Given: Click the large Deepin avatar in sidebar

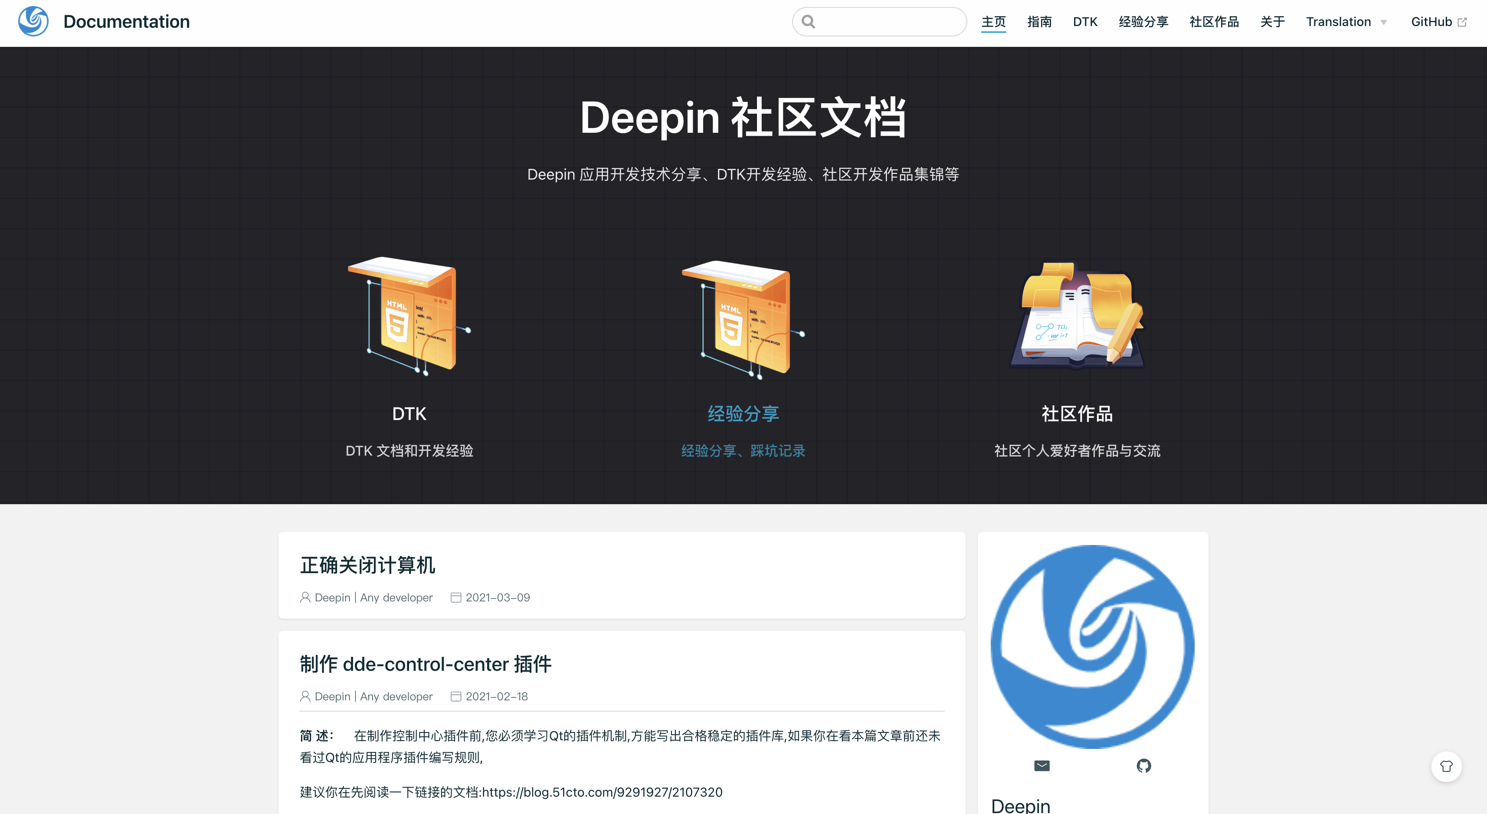Looking at the screenshot, I should (x=1092, y=647).
